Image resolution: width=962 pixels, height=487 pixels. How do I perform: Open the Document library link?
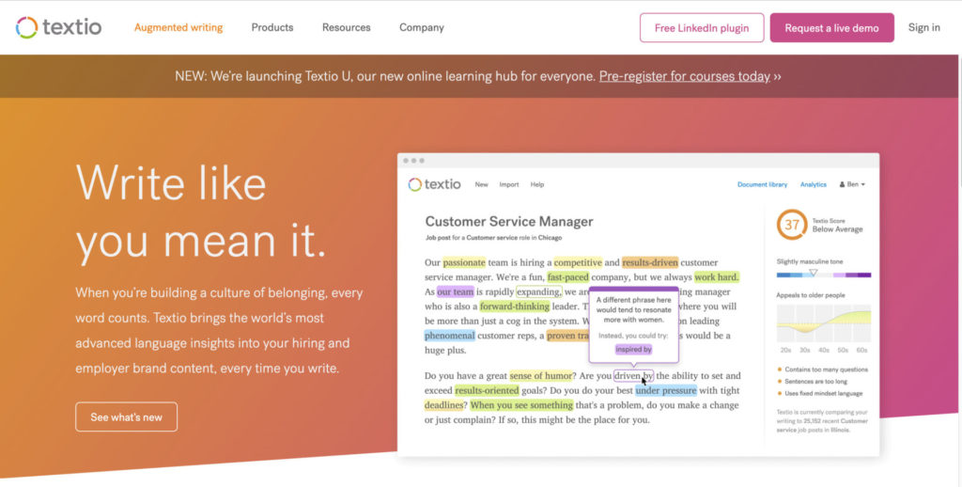click(762, 184)
